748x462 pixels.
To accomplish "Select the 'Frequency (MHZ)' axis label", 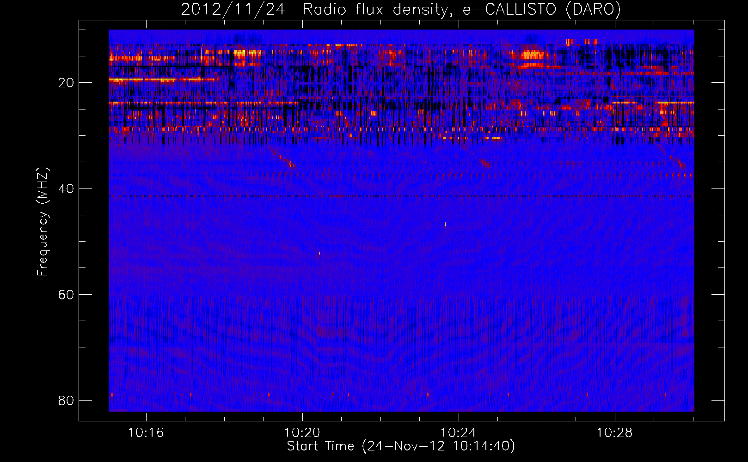I will point(42,222).
